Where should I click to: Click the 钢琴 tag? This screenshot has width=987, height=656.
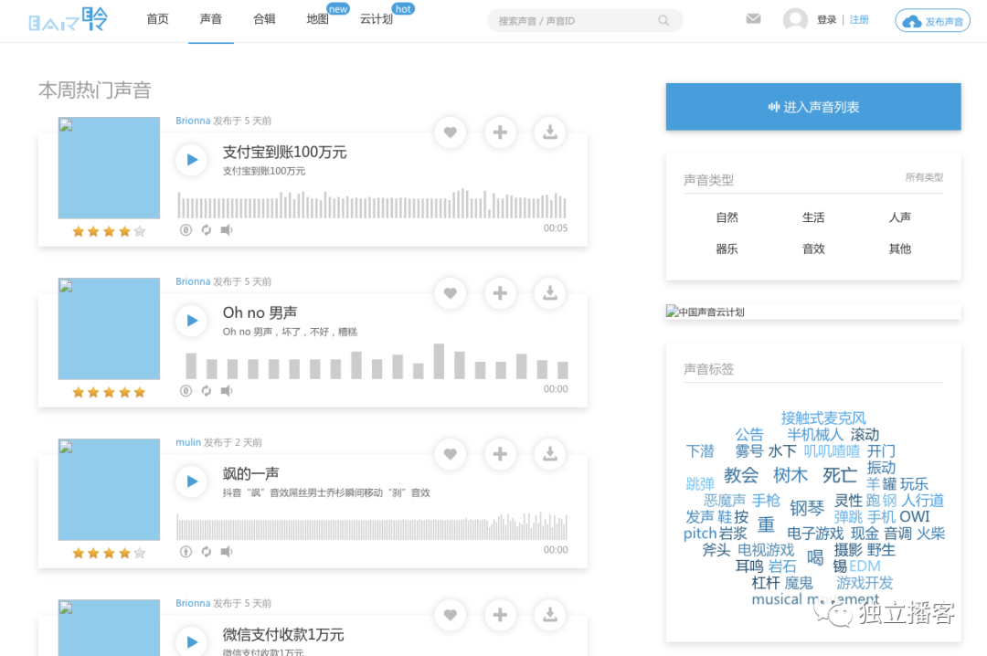[x=807, y=508]
